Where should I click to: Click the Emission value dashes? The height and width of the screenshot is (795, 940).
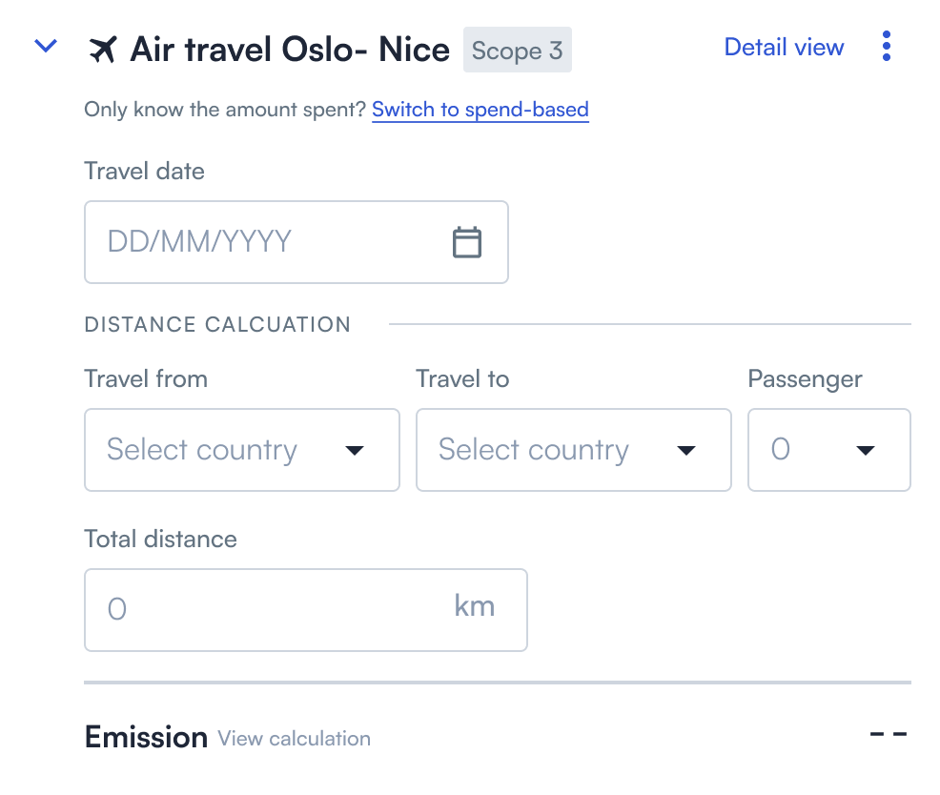(889, 734)
